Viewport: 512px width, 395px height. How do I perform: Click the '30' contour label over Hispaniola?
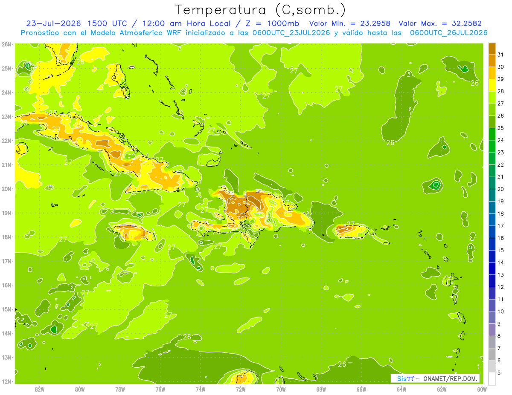[241, 219]
